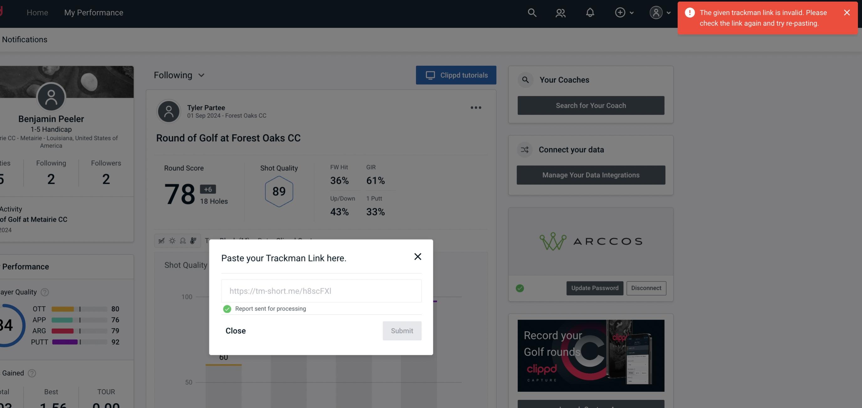Click the three-dot menu on Tyler Partee post
Image resolution: width=862 pixels, height=408 pixels.
[x=475, y=108]
